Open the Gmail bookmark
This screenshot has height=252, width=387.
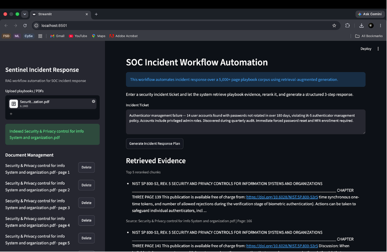57,36
